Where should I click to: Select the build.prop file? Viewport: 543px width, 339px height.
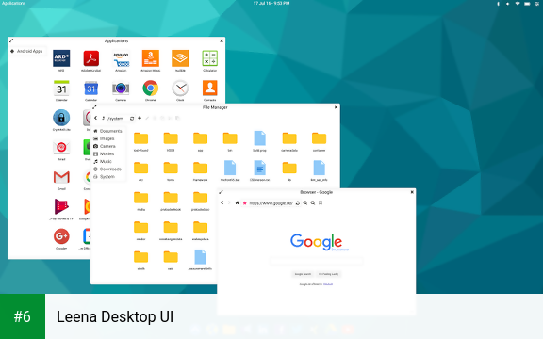click(x=260, y=138)
